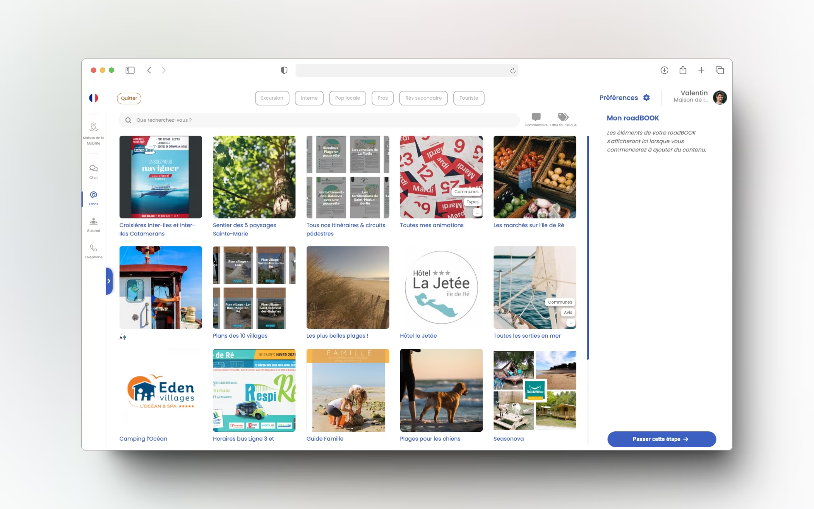This screenshot has height=509, width=814.
Task: Click the Commentaire speech bubble icon
Action: coord(536,117)
